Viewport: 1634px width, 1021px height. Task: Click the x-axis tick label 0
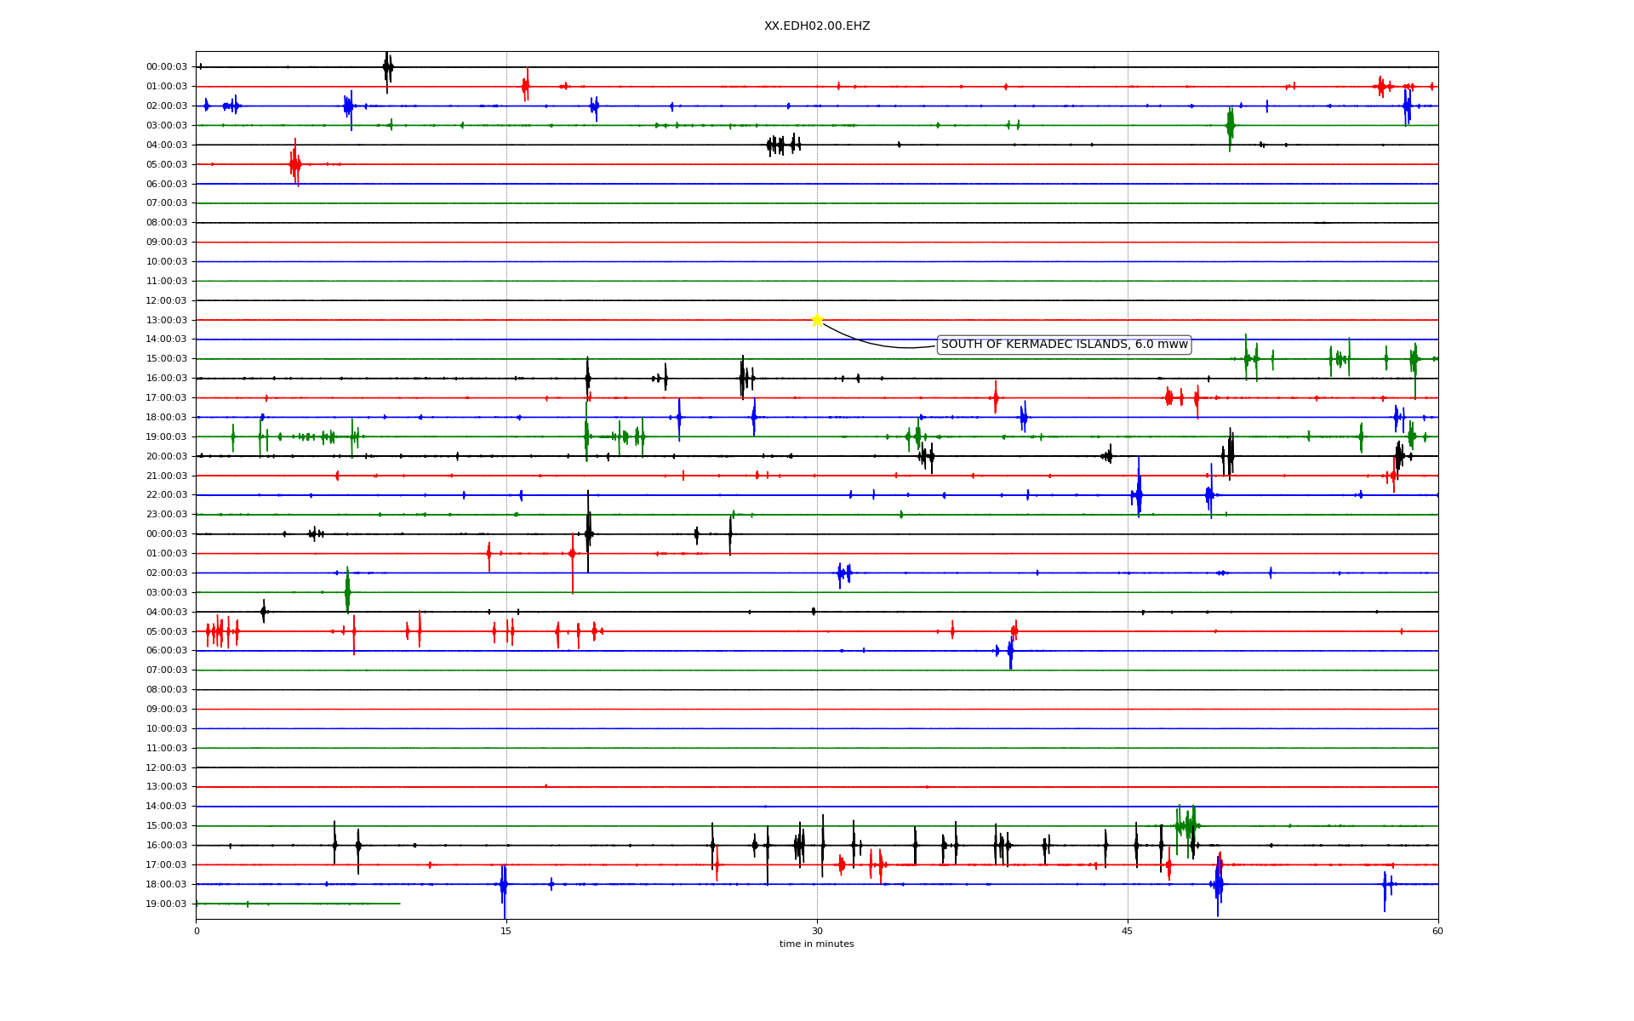(197, 931)
